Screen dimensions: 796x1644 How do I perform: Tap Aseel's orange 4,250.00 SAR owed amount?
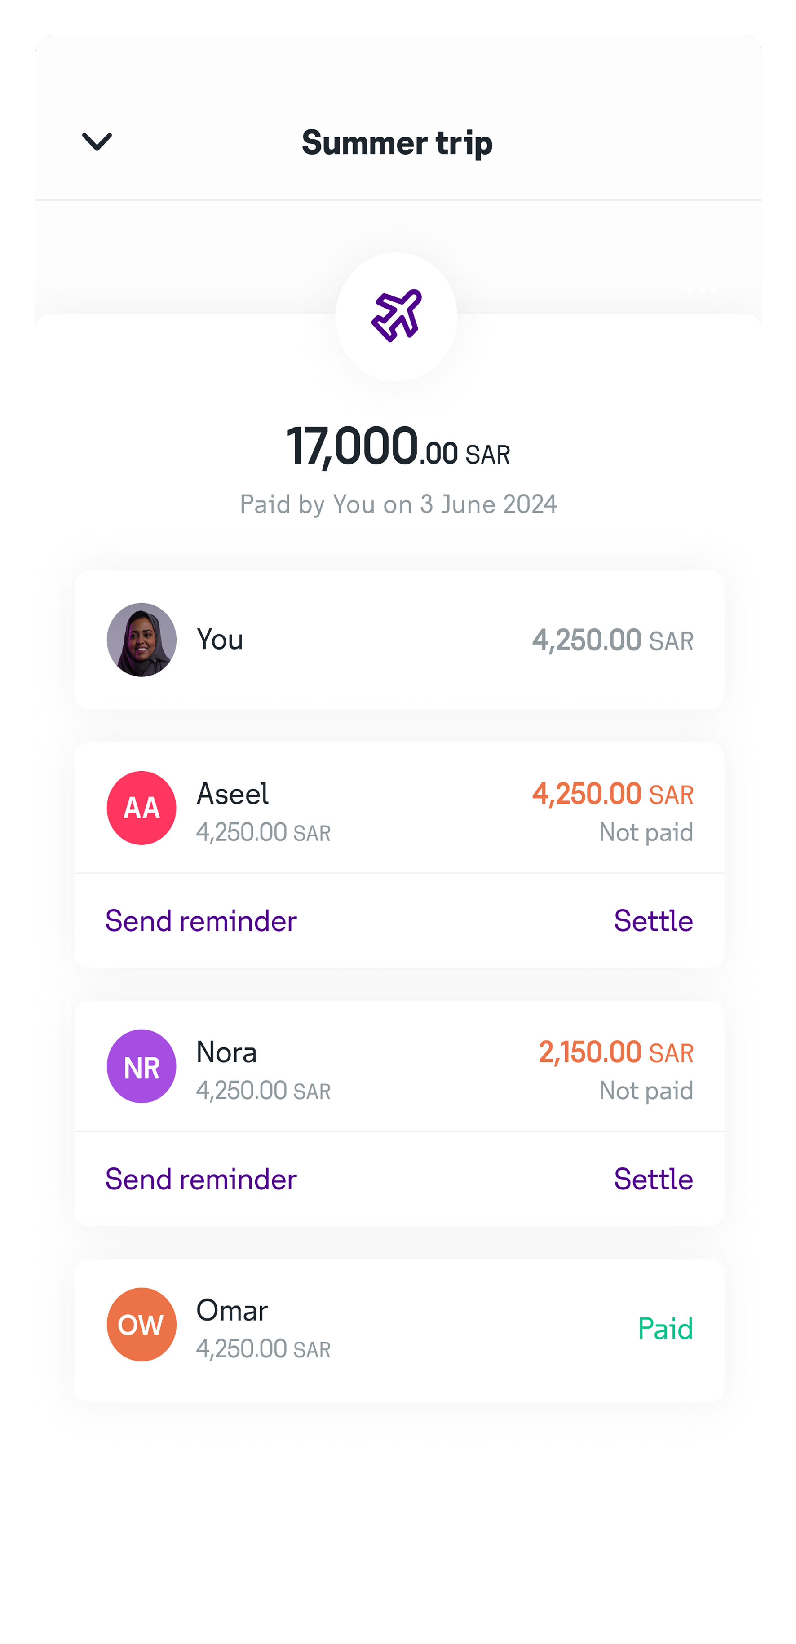tap(613, 794)
